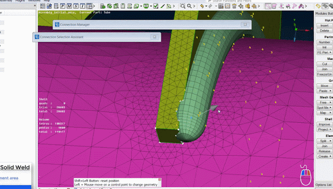Image resolution: width=333 pixels, height=189 pixels.
Task: Open the Split dropdown button
Action: pos(325,141)
